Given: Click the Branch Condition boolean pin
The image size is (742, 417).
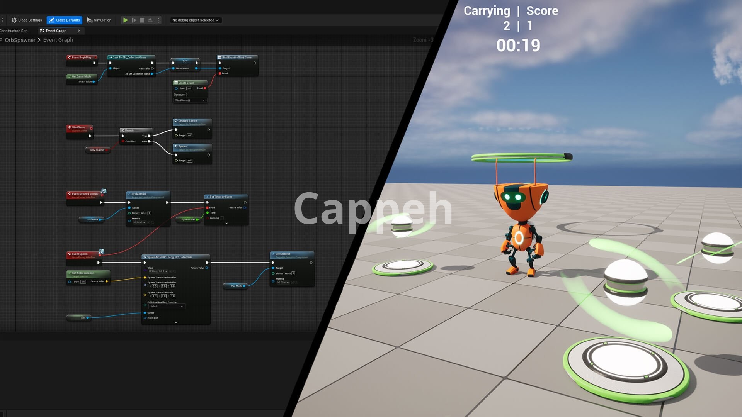Looking at the screenshot, I should pyautogui.click(x=123, y=141).
